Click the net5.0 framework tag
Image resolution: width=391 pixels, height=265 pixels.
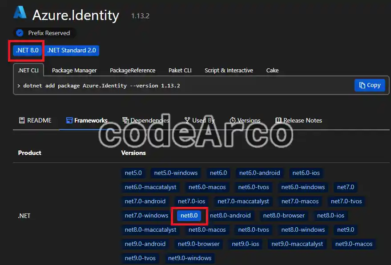tap(133, 173)
